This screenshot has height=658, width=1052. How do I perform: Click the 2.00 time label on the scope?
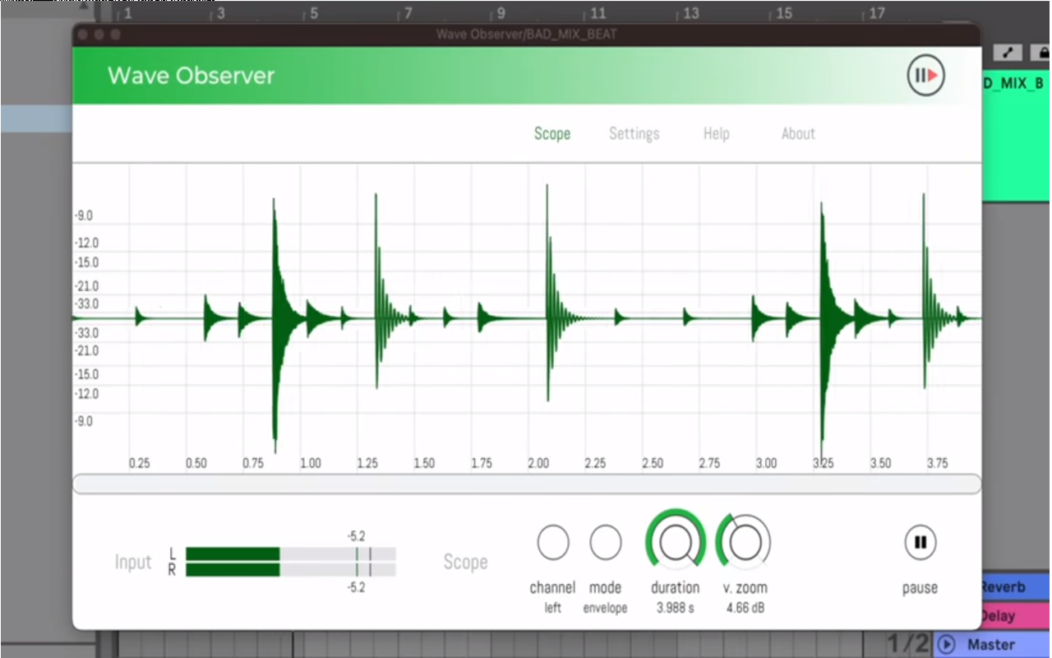(538, 463)
